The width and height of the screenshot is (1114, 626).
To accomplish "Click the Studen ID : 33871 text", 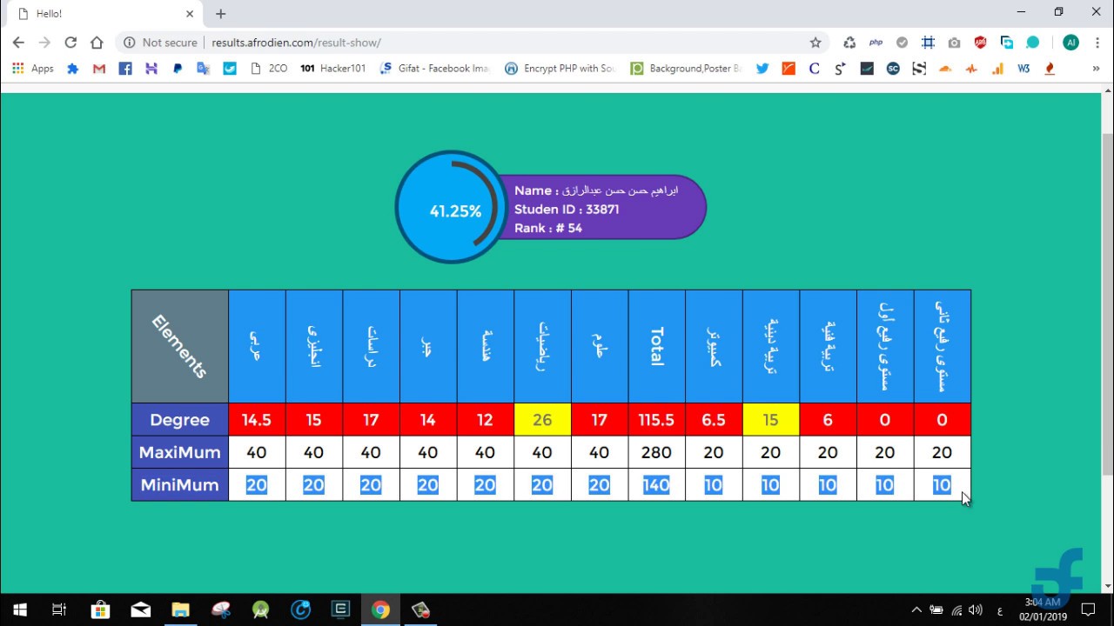I will [x=567, y=209].
